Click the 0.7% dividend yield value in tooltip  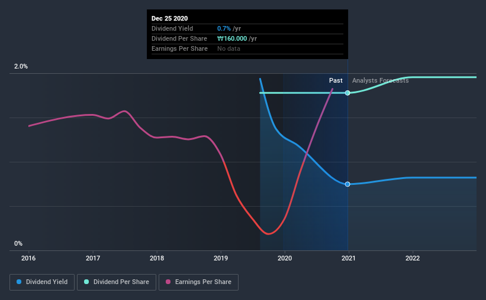pyautogui.click(x=224, y=28)
